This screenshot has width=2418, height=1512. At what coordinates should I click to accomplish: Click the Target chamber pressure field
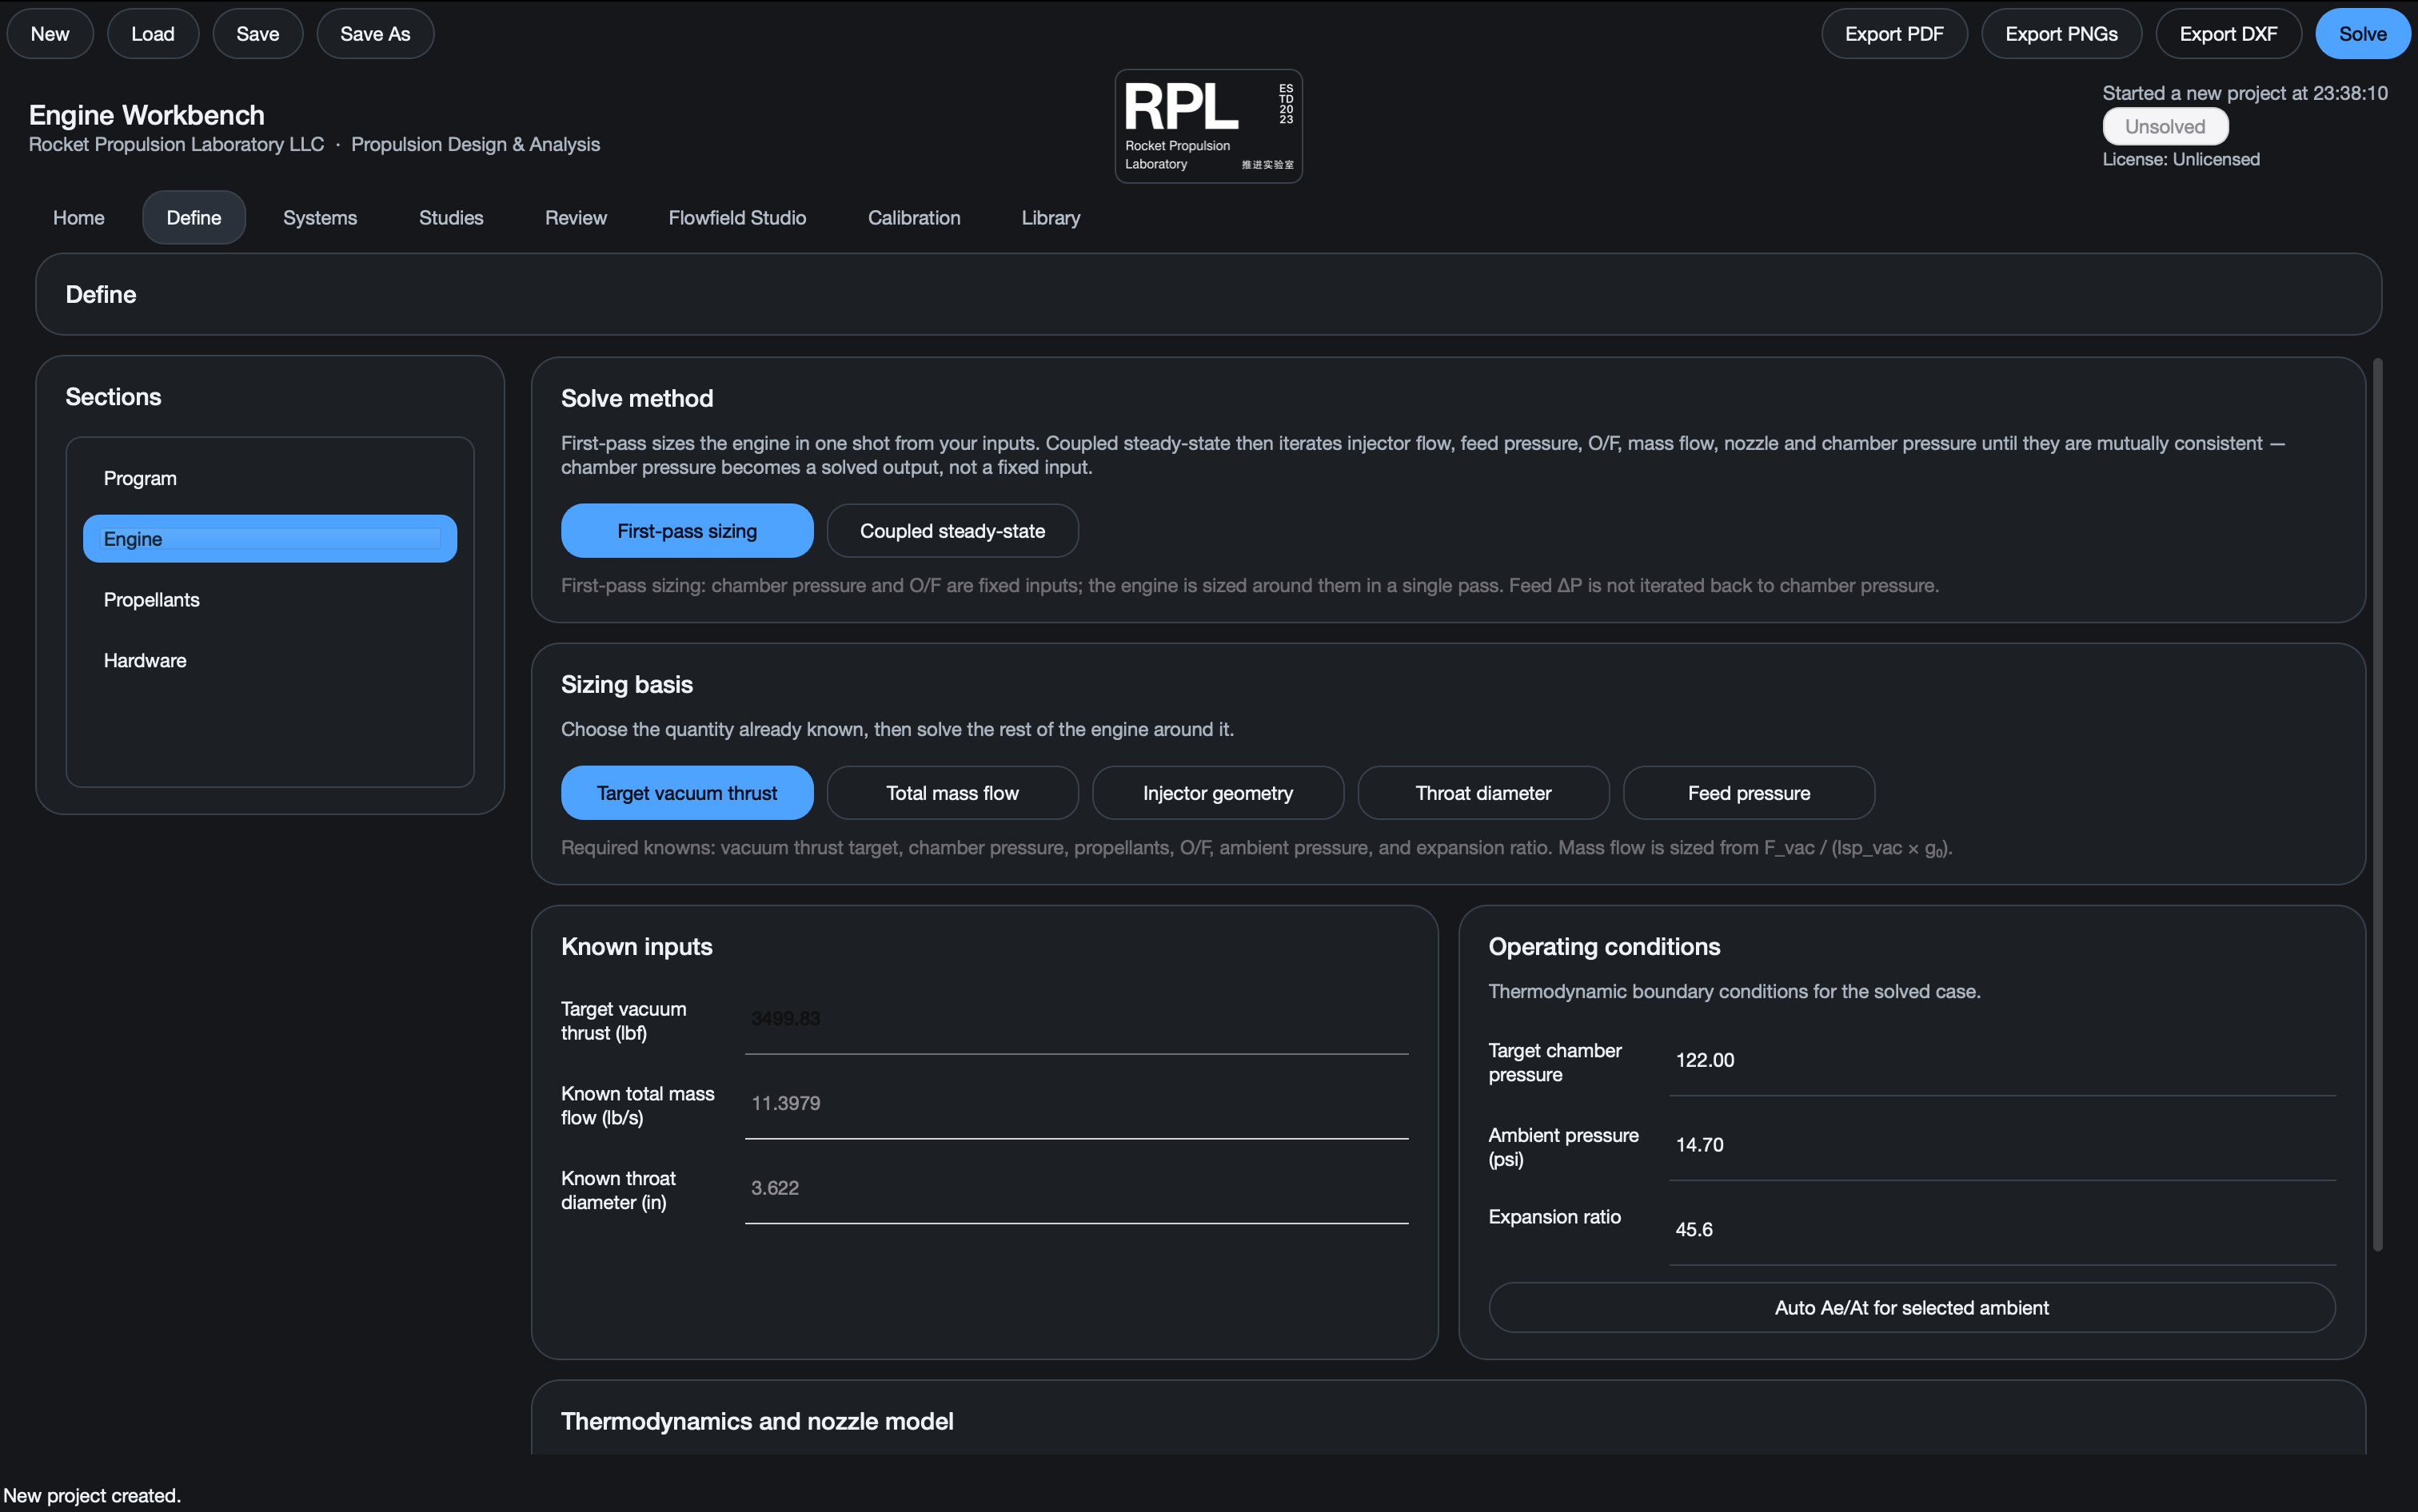tap(2002, 1060)
